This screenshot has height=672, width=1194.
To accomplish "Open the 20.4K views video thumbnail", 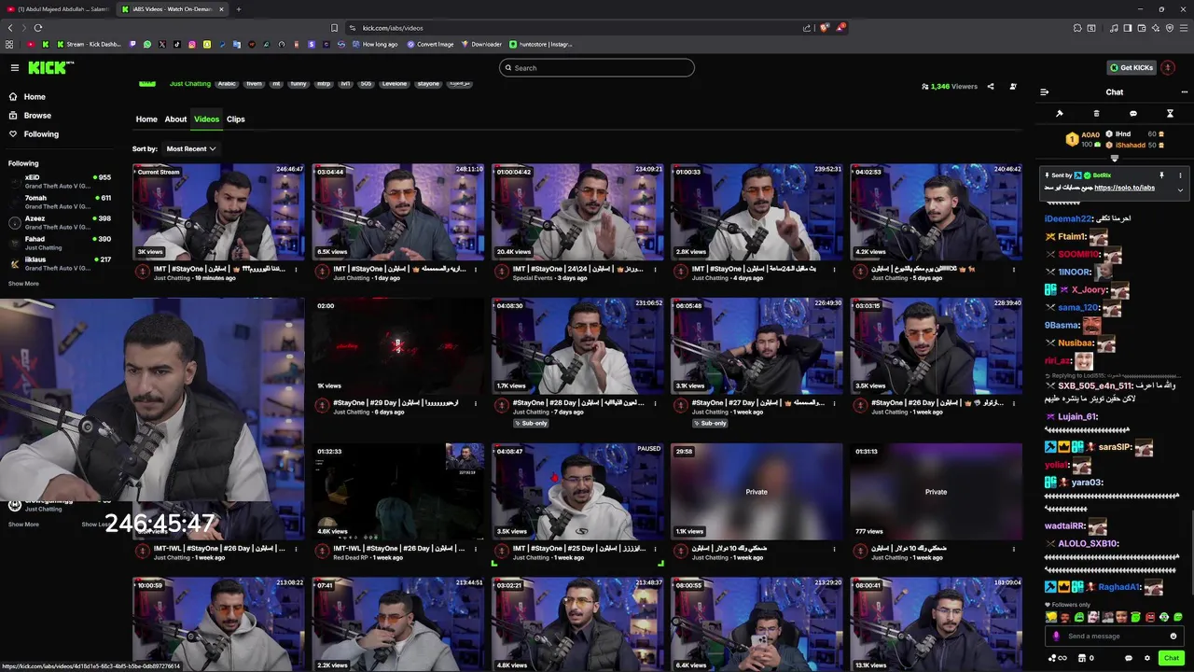I will pyautogui.click(x=577, y=212).
